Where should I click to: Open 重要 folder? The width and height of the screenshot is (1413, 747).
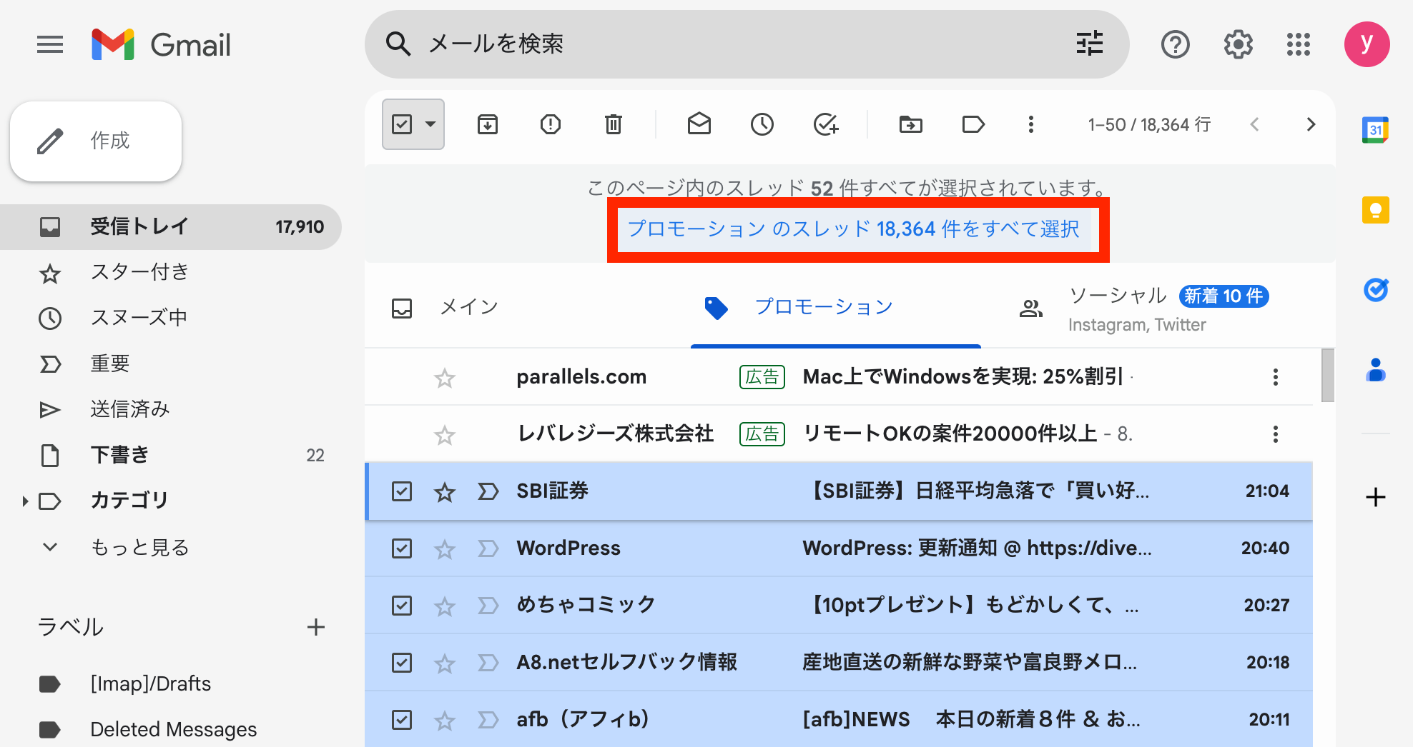click(x=170, y=364)
